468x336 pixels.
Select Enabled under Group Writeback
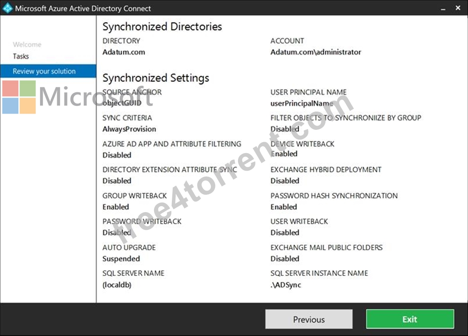tap(116, 207)
